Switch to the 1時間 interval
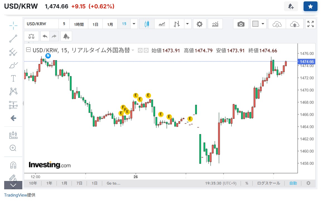 coord(79,24)
